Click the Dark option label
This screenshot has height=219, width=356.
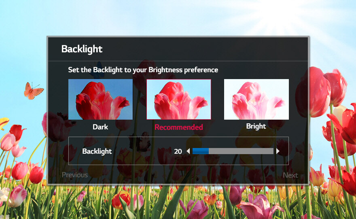[x=100, y=127]
